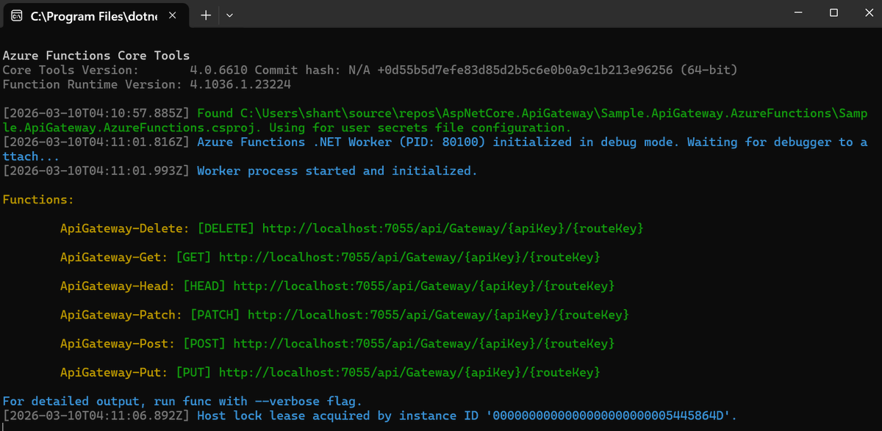Select the C:\Program Files\dotne tab
This screenshot has height=431, width=882.
[97, 15]
